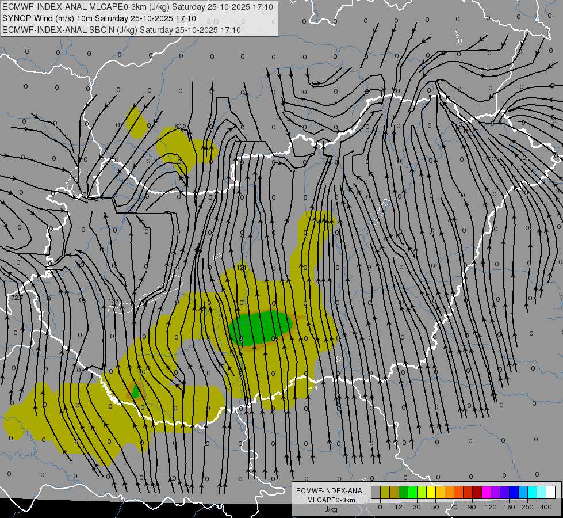
Task: Click the legend tick label 250
Action: tap(527, 507)
